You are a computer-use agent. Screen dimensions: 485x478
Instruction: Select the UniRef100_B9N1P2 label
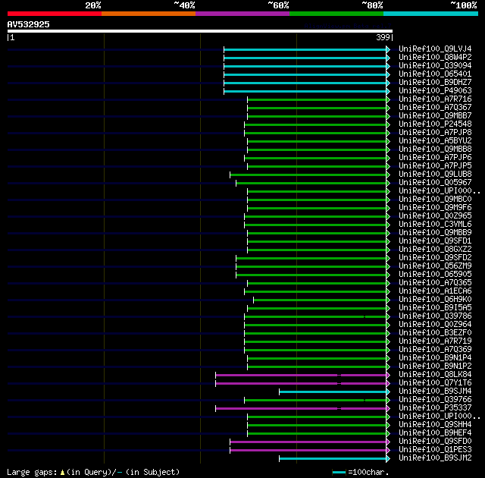[x=435, y=366]
